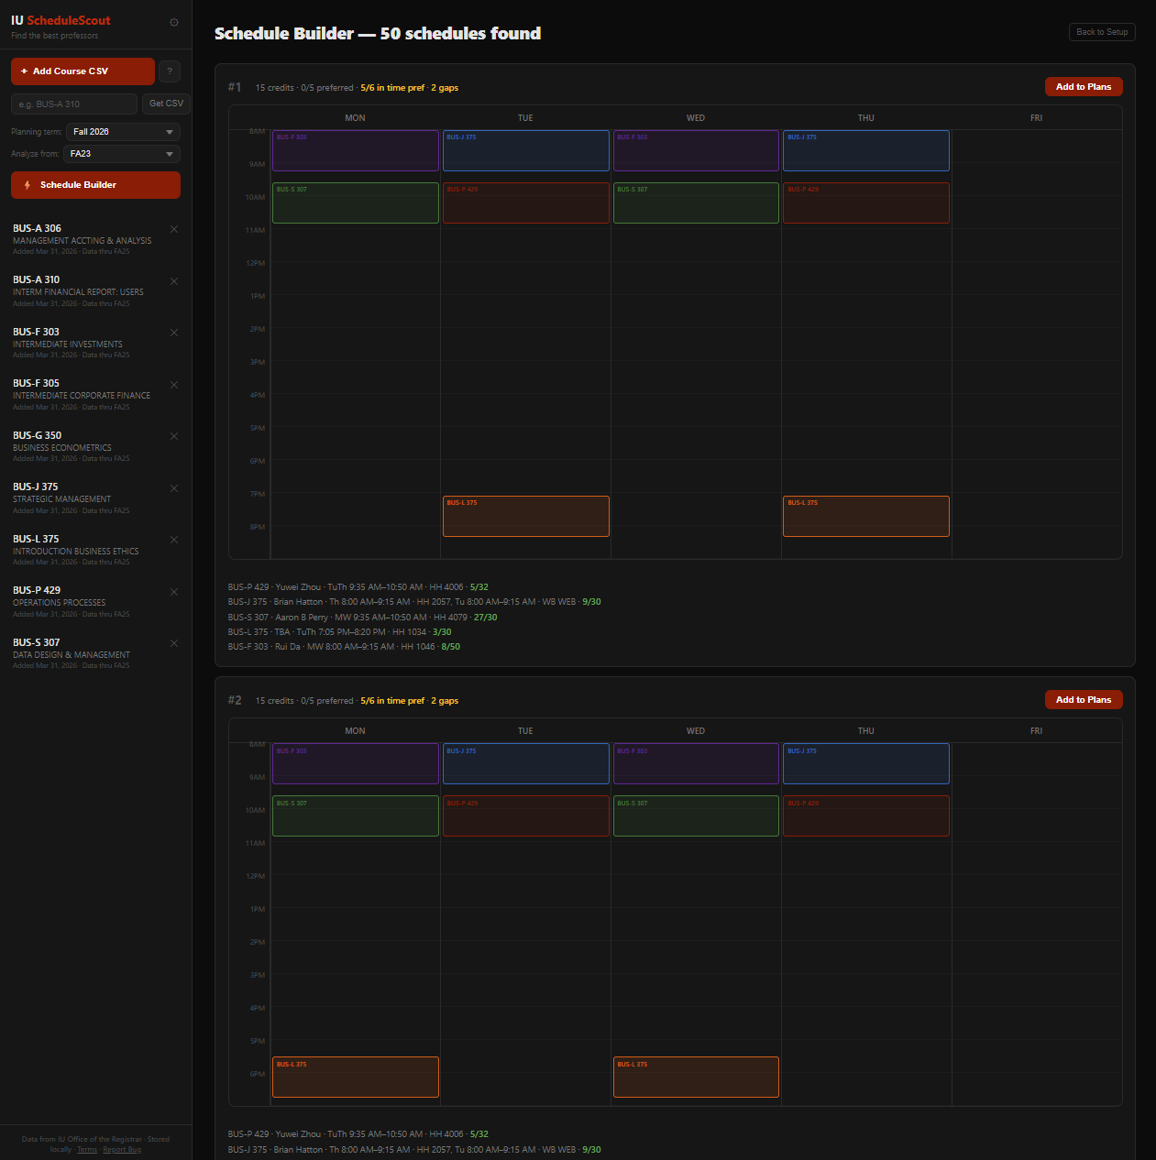Click the Report Bug link
This screenshot has height=1160, width=1156.
[x=122, y=1149]
